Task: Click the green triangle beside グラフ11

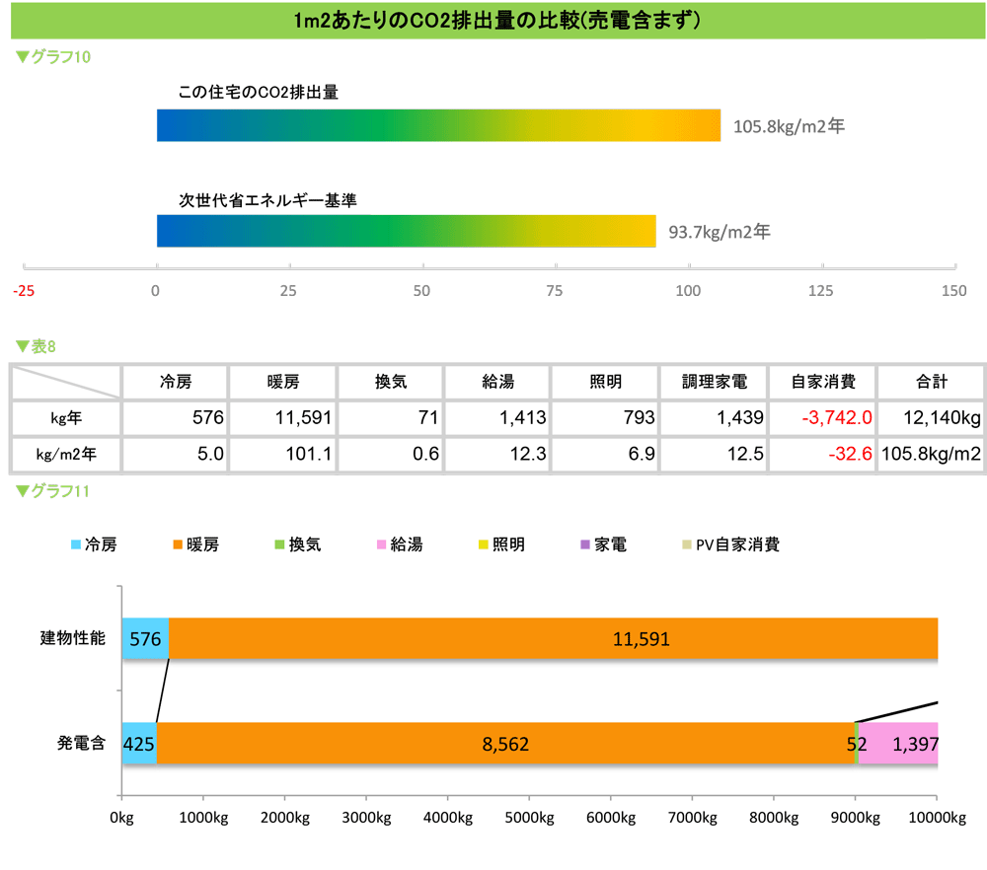Action: (x=23, y=491)
